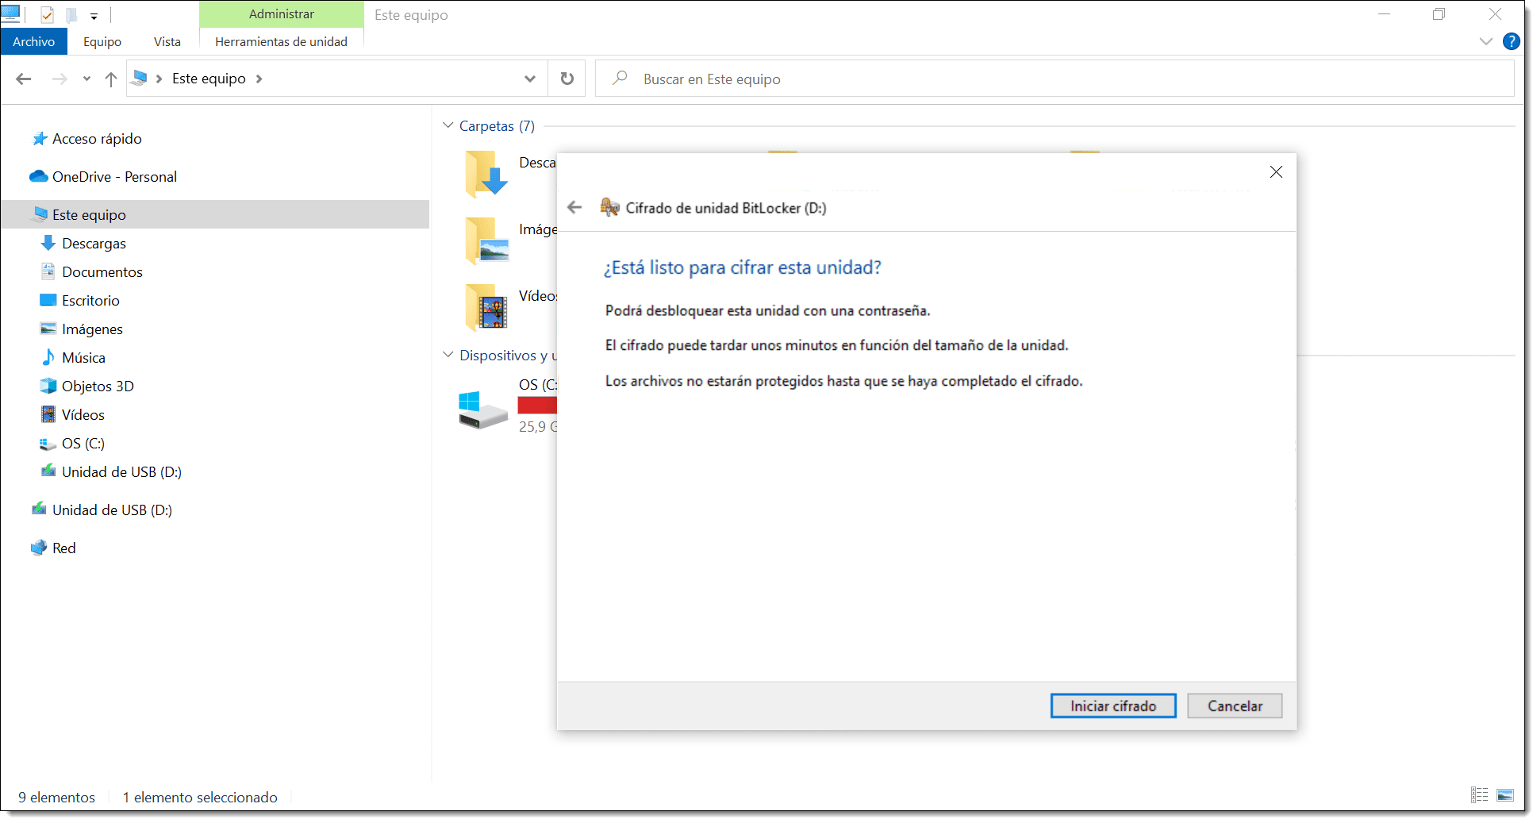Image resolution: width=1537 pixels, height=823 pixels.
Task: Click New folder icon in quick access toolbar
Action: [x=71, y=14]
